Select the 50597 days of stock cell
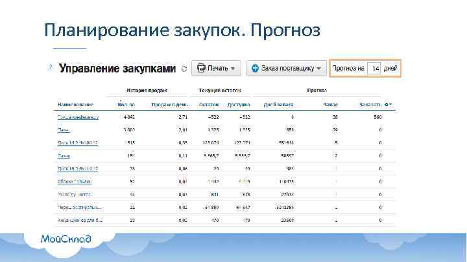This screenshot has width=467, height=262. [287, 156]
